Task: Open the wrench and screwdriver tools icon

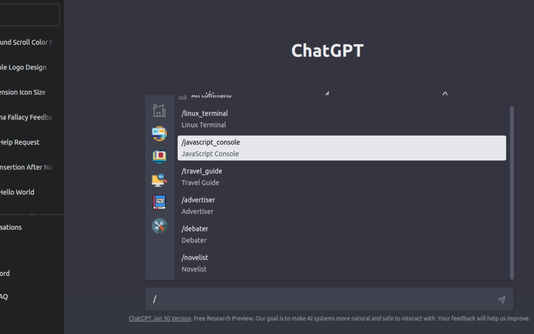Action: coord(159,226)
